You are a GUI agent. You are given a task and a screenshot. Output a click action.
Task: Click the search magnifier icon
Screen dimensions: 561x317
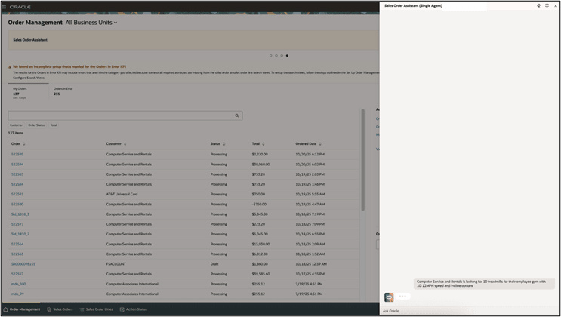click(x=237, y=115)
